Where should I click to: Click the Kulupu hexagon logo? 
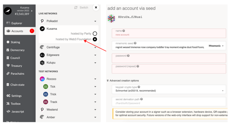point(42,62)
